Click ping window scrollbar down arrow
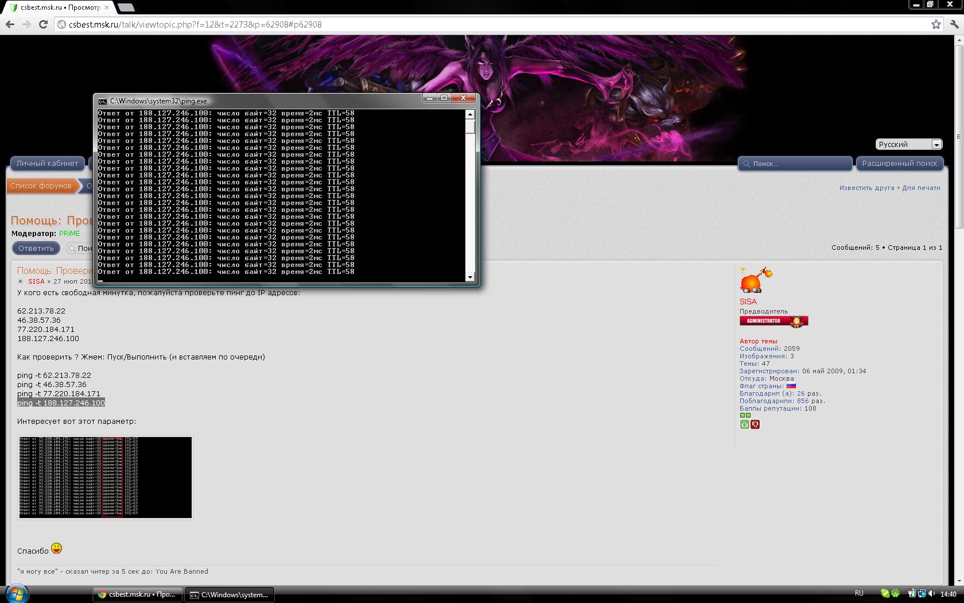964x603 pixels. click(471, 277)
